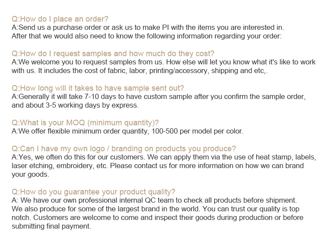This screenshot has height=245, width=324.
Task: Click the line mentioning cost of fabric and labor
Action: click(140, 71)
